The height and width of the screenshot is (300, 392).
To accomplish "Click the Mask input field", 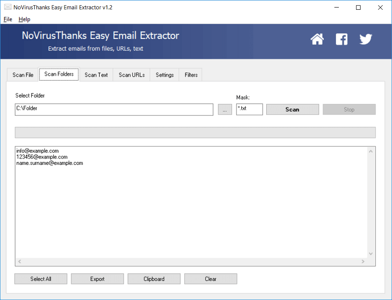I will [x=249, y=109].
